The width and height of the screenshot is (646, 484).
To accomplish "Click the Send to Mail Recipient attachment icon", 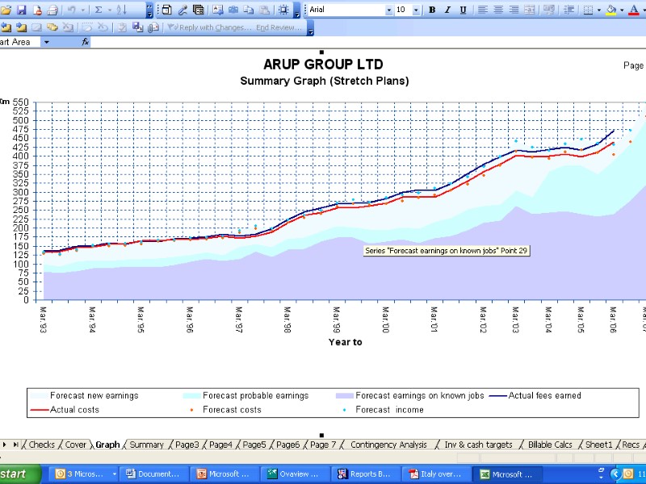I will click(x=153, y=27).
